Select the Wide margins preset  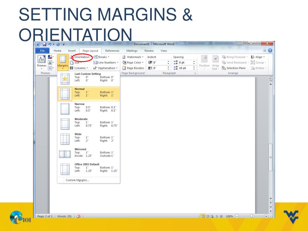point(88,139)
